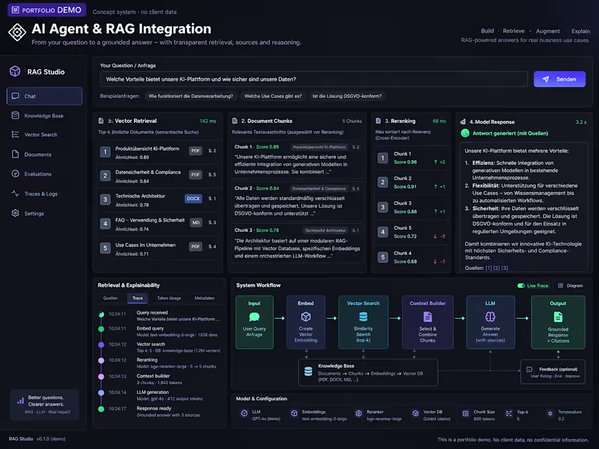The image size is (599, 449).
Task: Toggle the Live Trace switch
Action: pos(521,286)
